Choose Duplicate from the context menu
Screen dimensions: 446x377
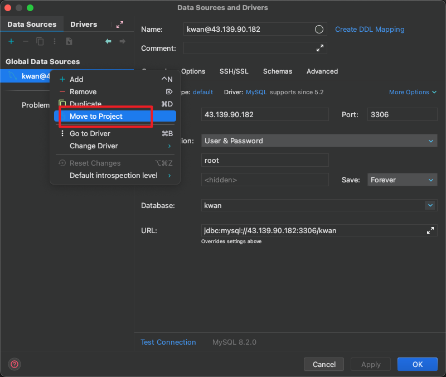coord(115,104)
